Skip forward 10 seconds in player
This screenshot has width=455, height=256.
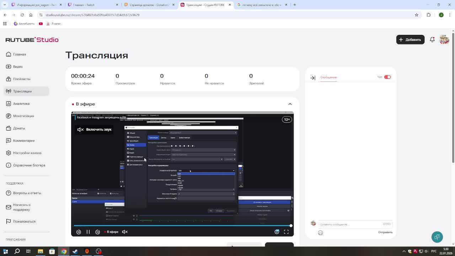(x=97, y=232)
